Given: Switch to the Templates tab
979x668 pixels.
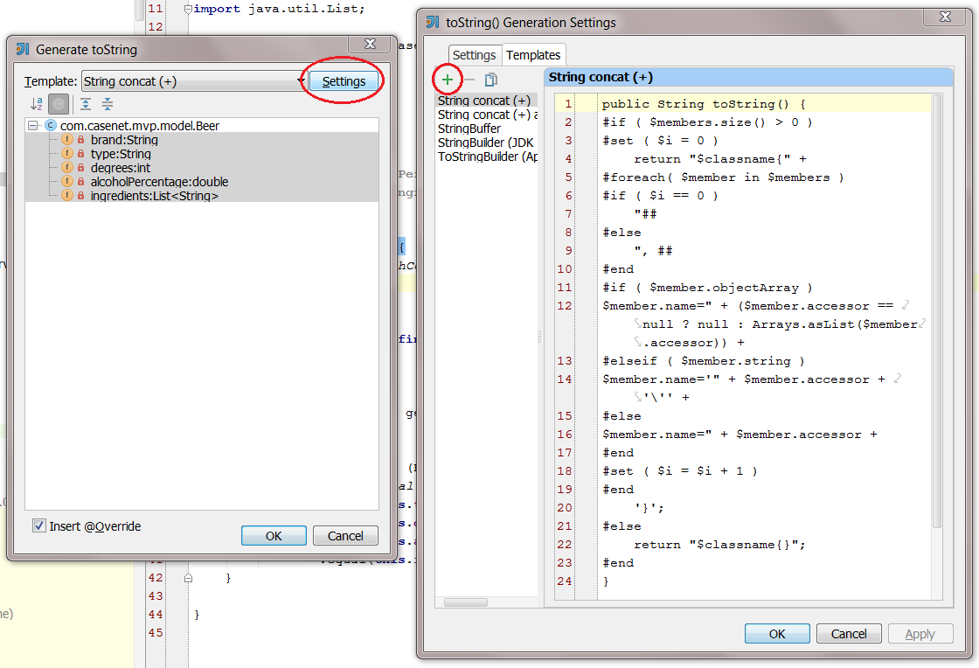Looking at the screenshot, I should pos(533,55).
